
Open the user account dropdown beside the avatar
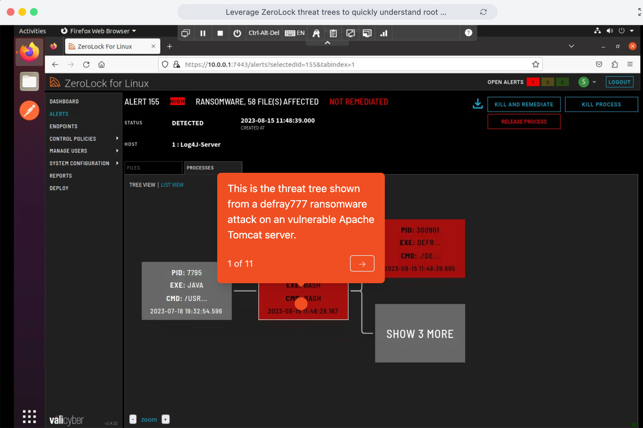pyautogui.click(x=594, y=82)
